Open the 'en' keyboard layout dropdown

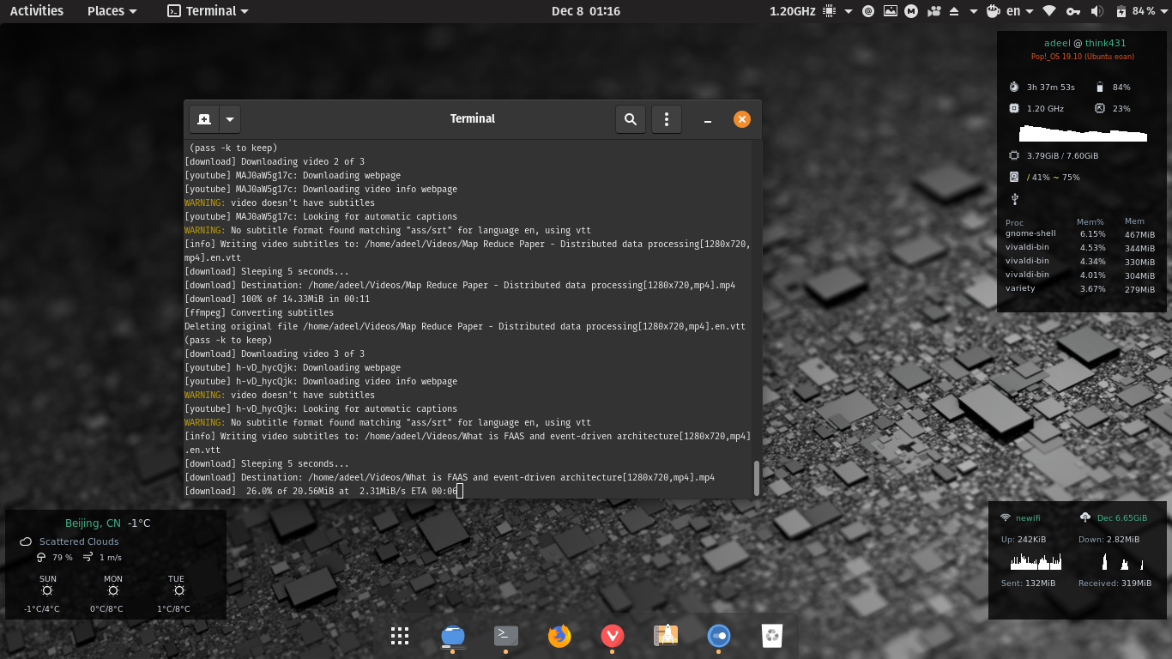[x=1020, y=11]
